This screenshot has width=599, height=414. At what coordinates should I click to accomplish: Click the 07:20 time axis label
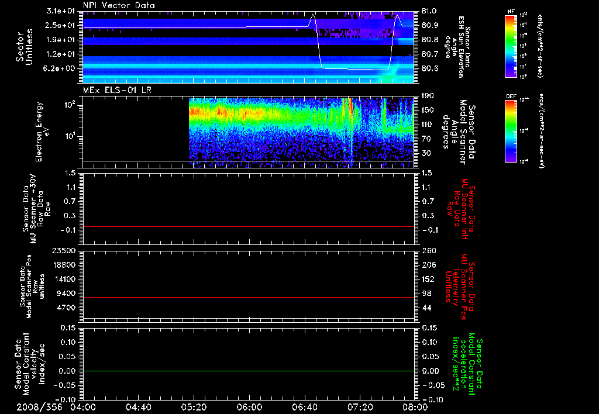pyautogui.click(x=360, y=407)
